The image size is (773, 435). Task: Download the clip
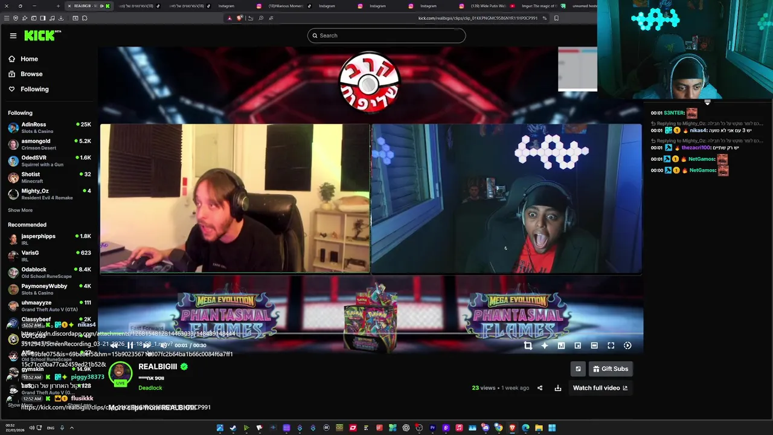pos(558,388)
